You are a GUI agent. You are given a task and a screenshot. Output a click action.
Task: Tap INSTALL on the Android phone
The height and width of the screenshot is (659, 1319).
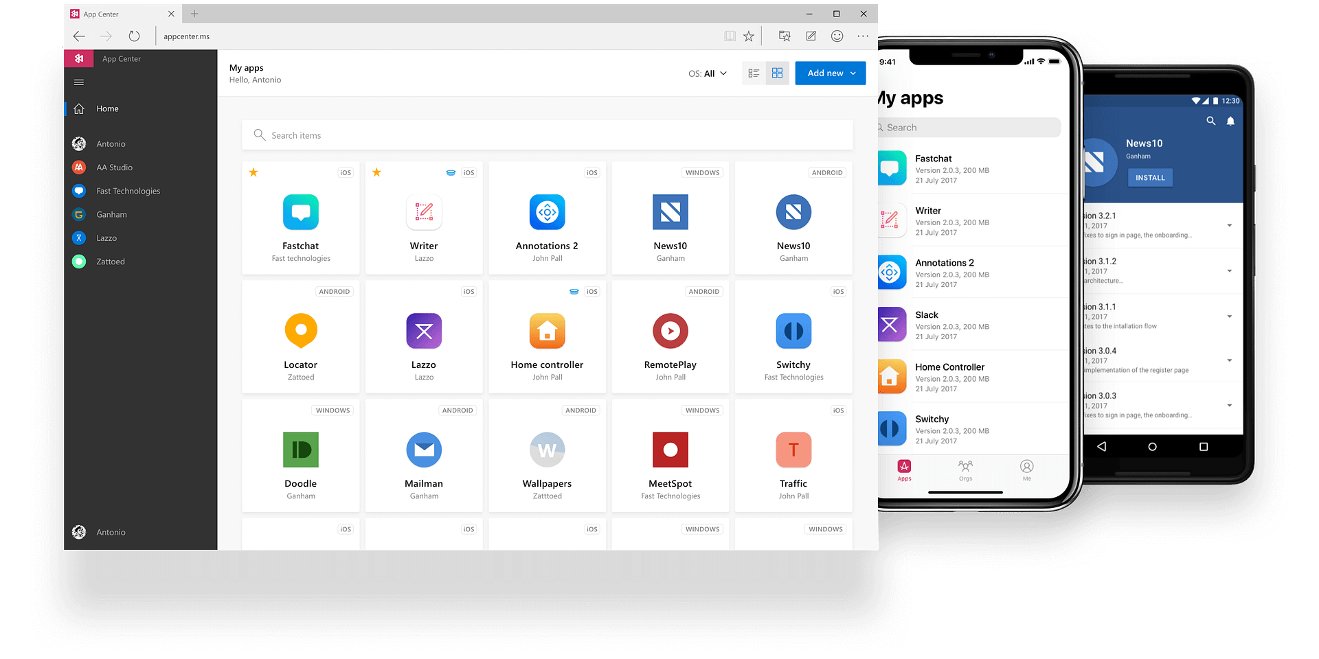coord(1150,178)
